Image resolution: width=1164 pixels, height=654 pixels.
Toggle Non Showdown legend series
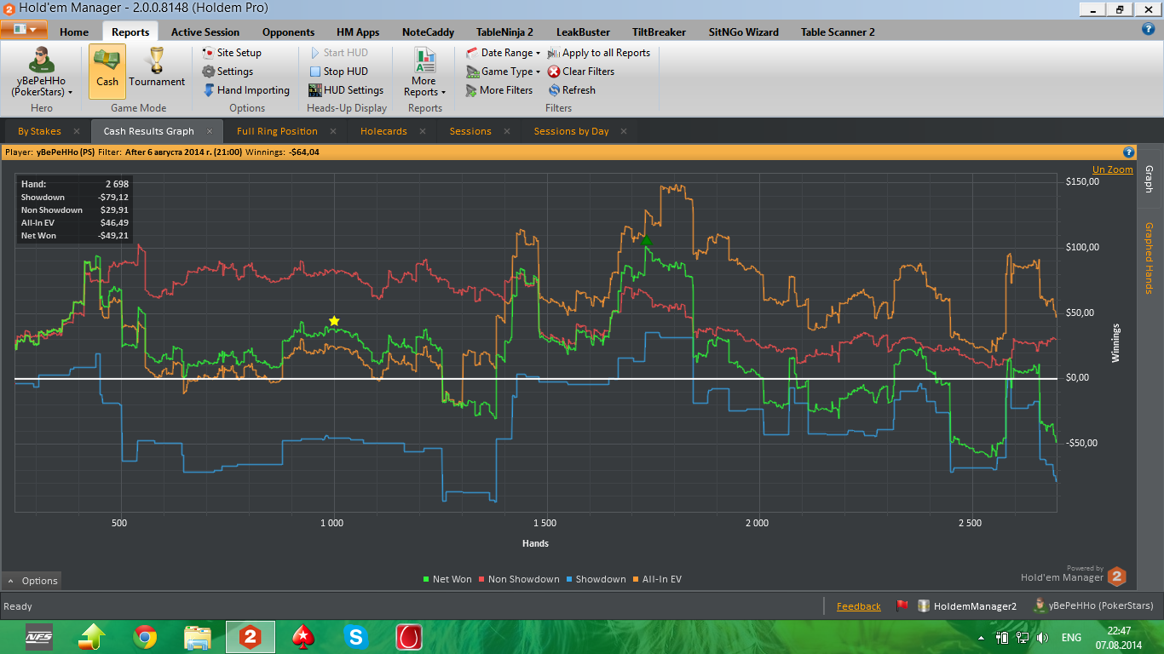pos(519,579)
